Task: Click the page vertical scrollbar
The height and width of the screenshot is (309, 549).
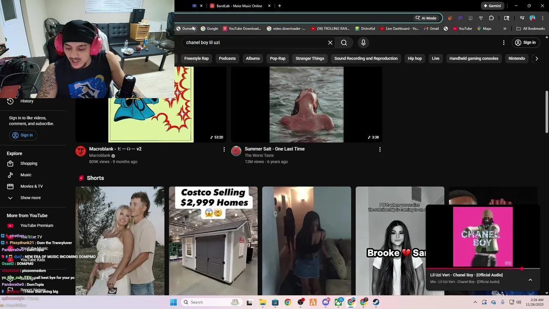Action: tap(546, 112)
